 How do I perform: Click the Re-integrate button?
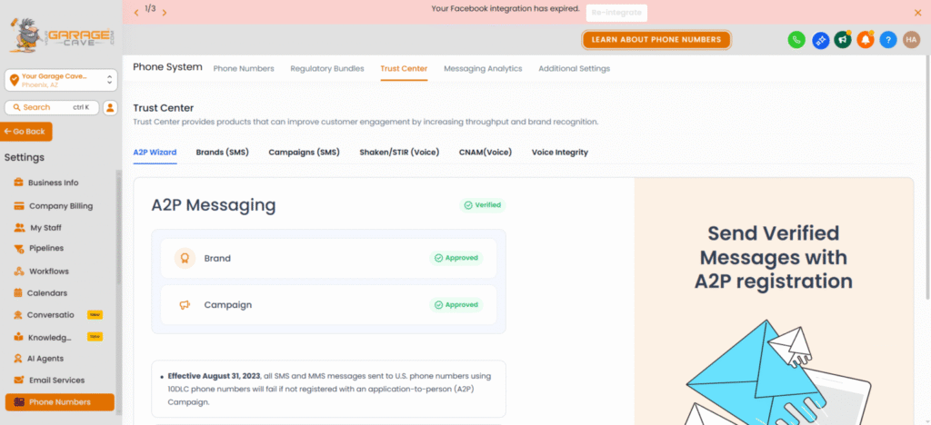(x=616, y=13)
